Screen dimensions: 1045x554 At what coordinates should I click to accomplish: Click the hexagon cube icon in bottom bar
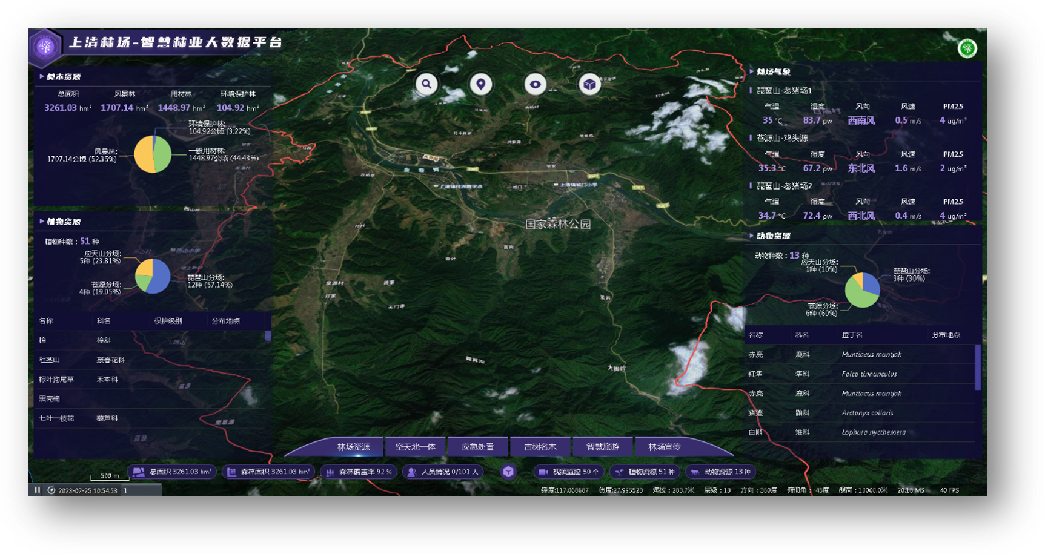click(x=508, y=472)
